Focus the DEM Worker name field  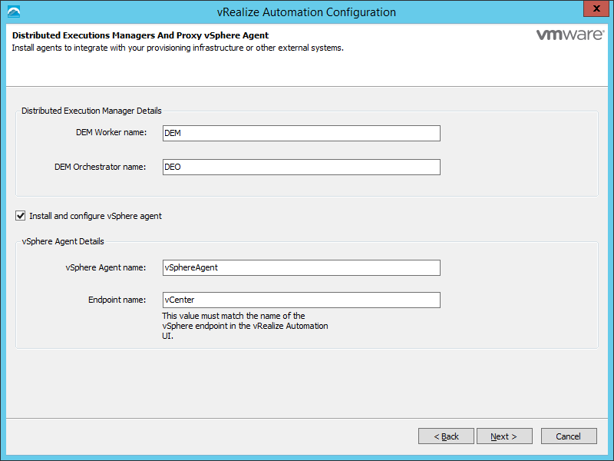(302, 134)
